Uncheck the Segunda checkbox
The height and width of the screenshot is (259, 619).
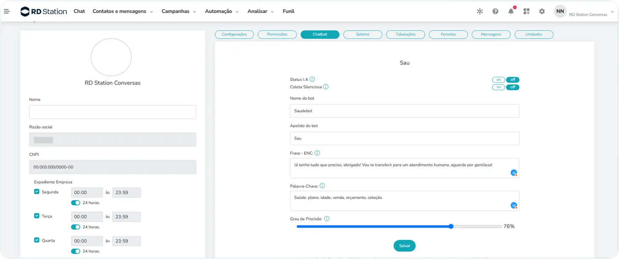[37, 192]
